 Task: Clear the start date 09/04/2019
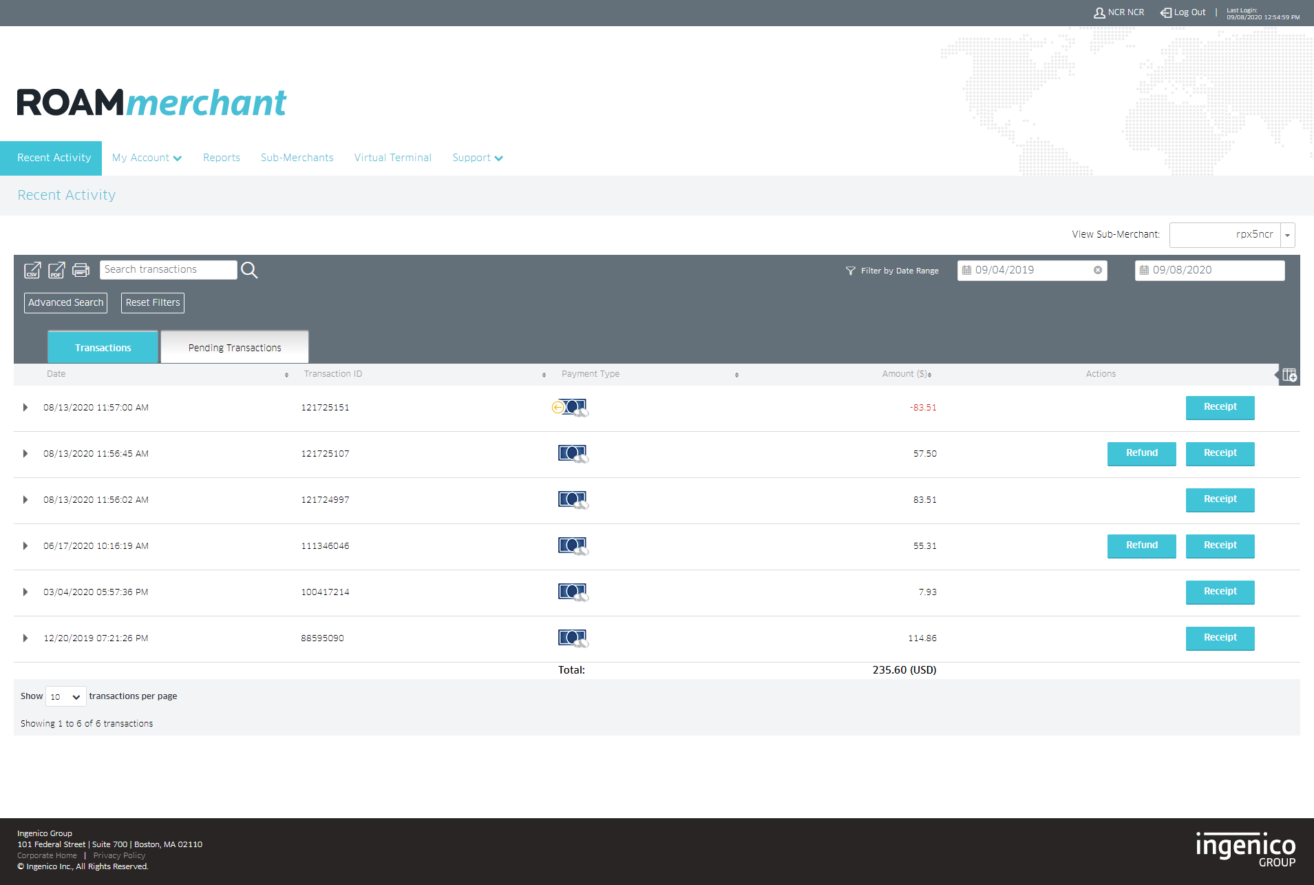pos(1098,270)
